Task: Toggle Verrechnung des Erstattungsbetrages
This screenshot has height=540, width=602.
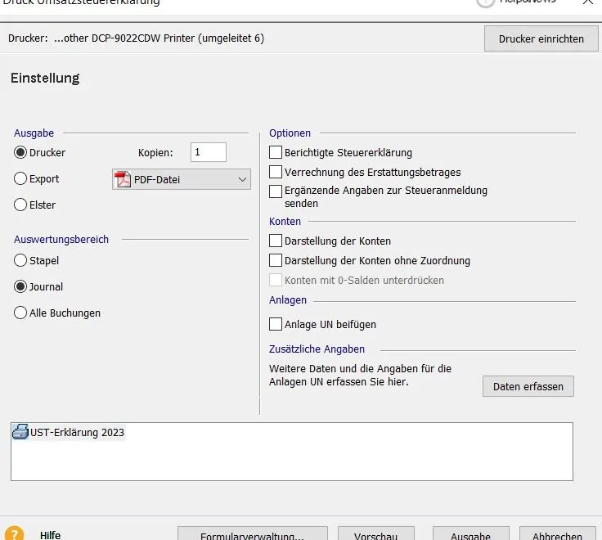Action: 276,172
